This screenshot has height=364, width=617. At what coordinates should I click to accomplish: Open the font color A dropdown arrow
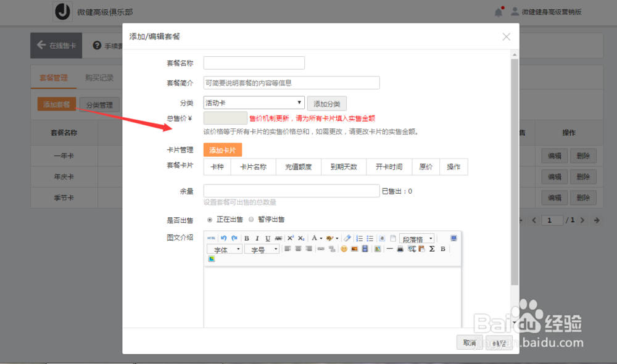click(x=321, y=239)
